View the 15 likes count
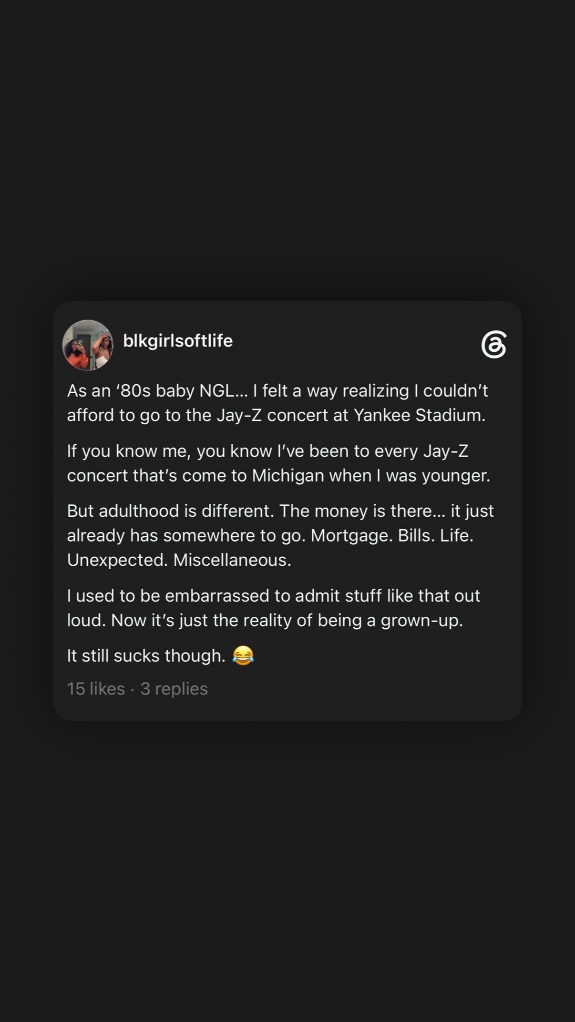The width and height of the screenshot is (575, 1022). (96, 688)
